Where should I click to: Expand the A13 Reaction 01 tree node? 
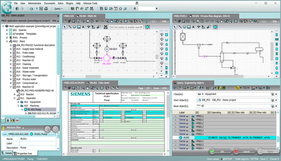tap(11, 60)
